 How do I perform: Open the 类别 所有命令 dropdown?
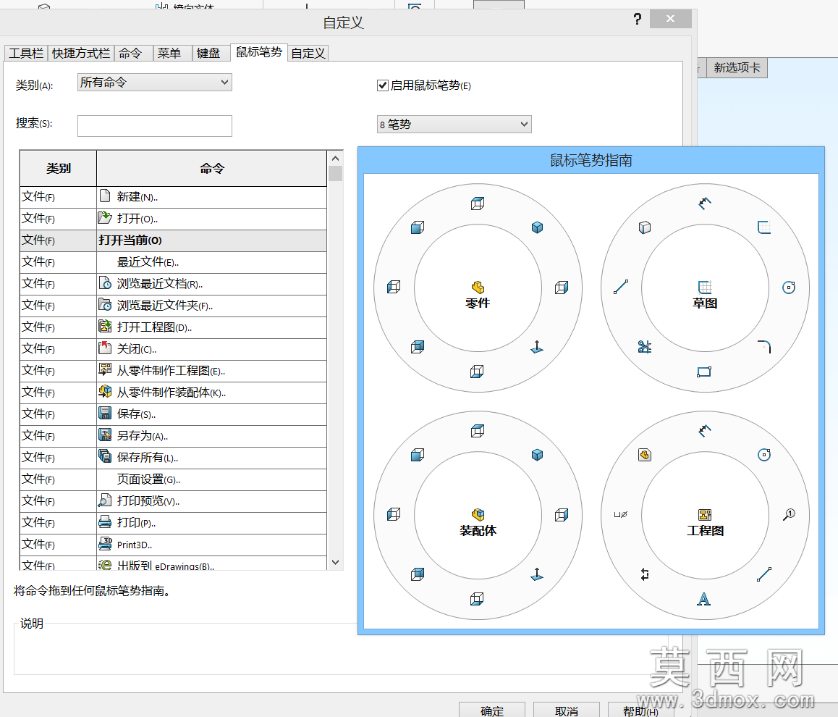pyautogui.click(x=154, y=83)
